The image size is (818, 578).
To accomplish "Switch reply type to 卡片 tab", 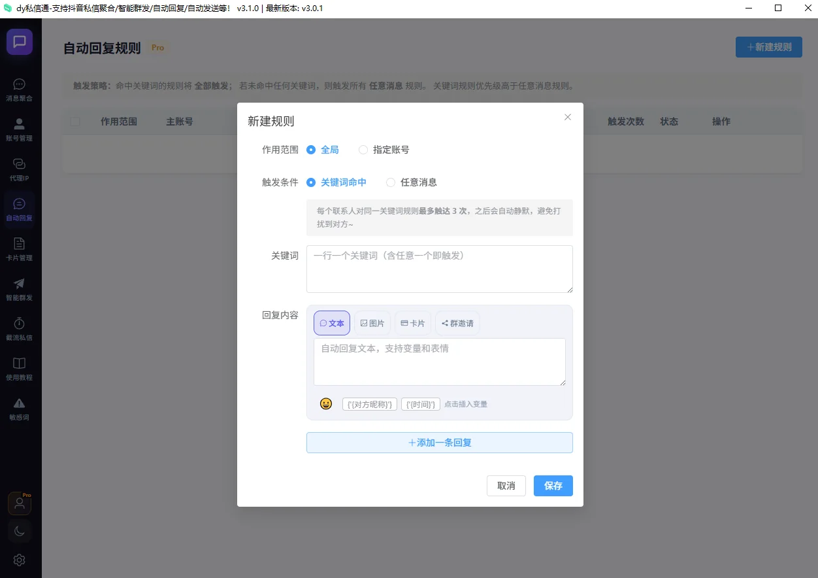I will (413, 323).
